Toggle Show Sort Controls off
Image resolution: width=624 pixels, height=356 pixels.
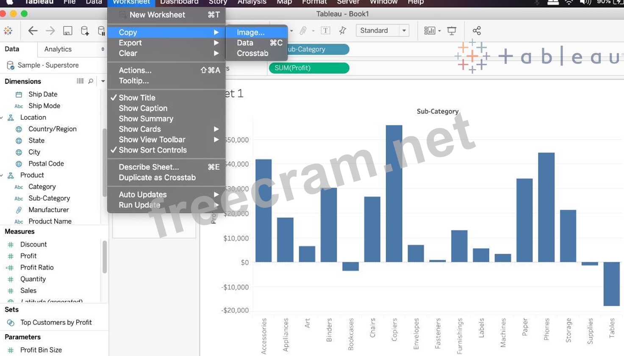[x=153, y=150]
